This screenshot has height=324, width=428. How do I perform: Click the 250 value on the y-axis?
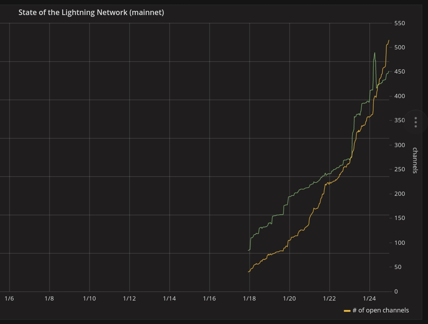(x=400, y=169)
